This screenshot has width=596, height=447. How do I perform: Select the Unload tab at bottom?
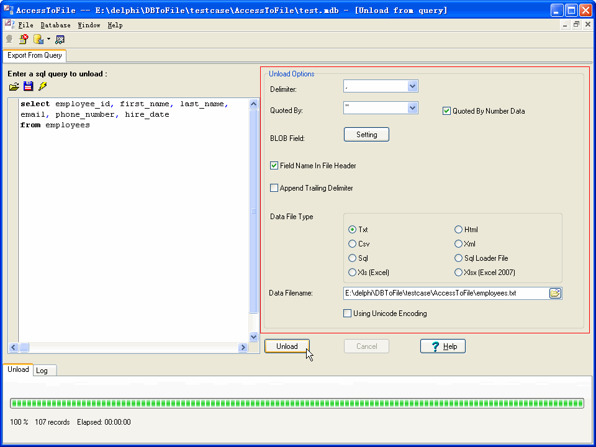(x=18, y=369)
